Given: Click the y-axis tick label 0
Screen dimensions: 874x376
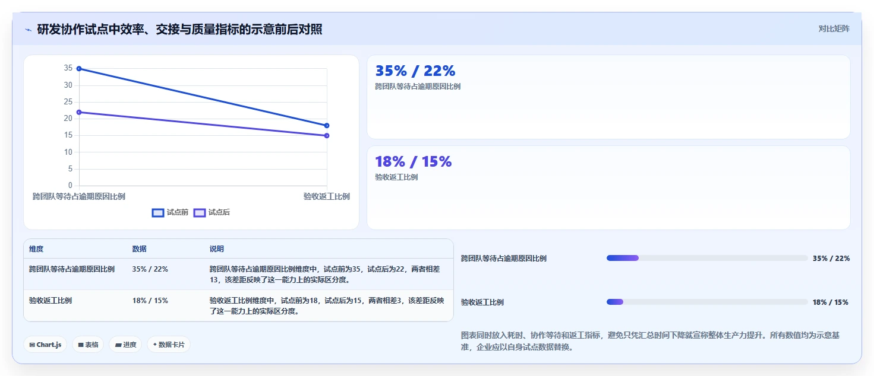Looking at the screenshot, I should (70, 186).
